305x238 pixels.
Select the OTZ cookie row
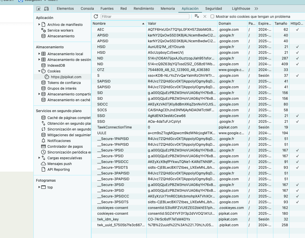point(198,70)
